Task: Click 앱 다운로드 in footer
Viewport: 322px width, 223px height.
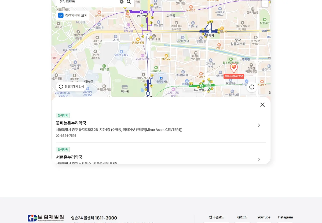Action: pyautogui.click(x=216, y=217)
